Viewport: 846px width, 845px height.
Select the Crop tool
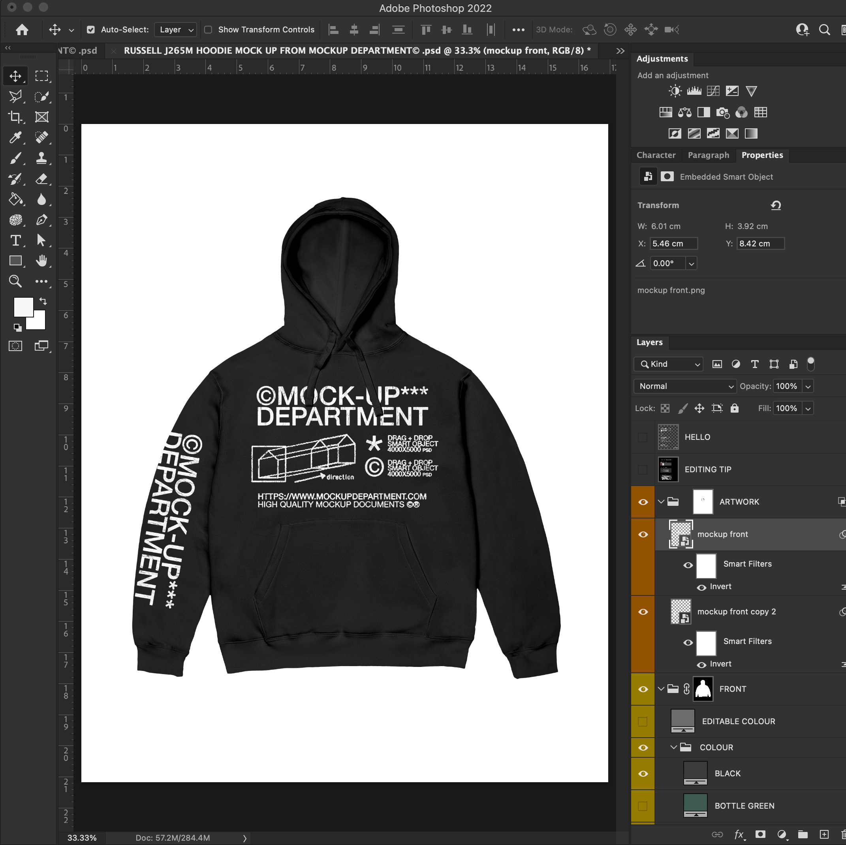click(x=15, y=117)
